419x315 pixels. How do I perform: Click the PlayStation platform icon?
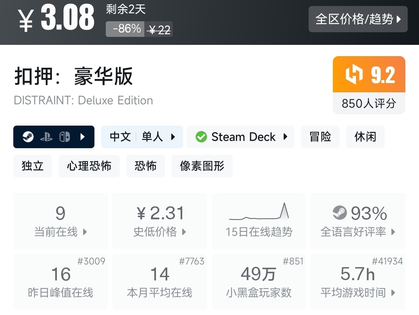(x=46, y=137)
